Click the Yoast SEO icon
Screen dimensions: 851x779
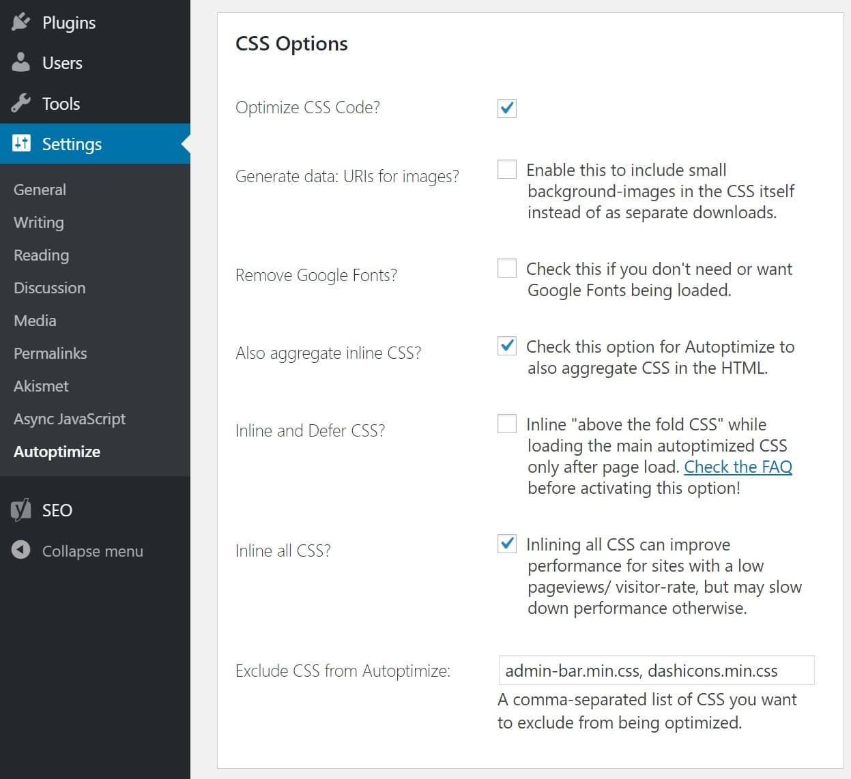(21, 510)
